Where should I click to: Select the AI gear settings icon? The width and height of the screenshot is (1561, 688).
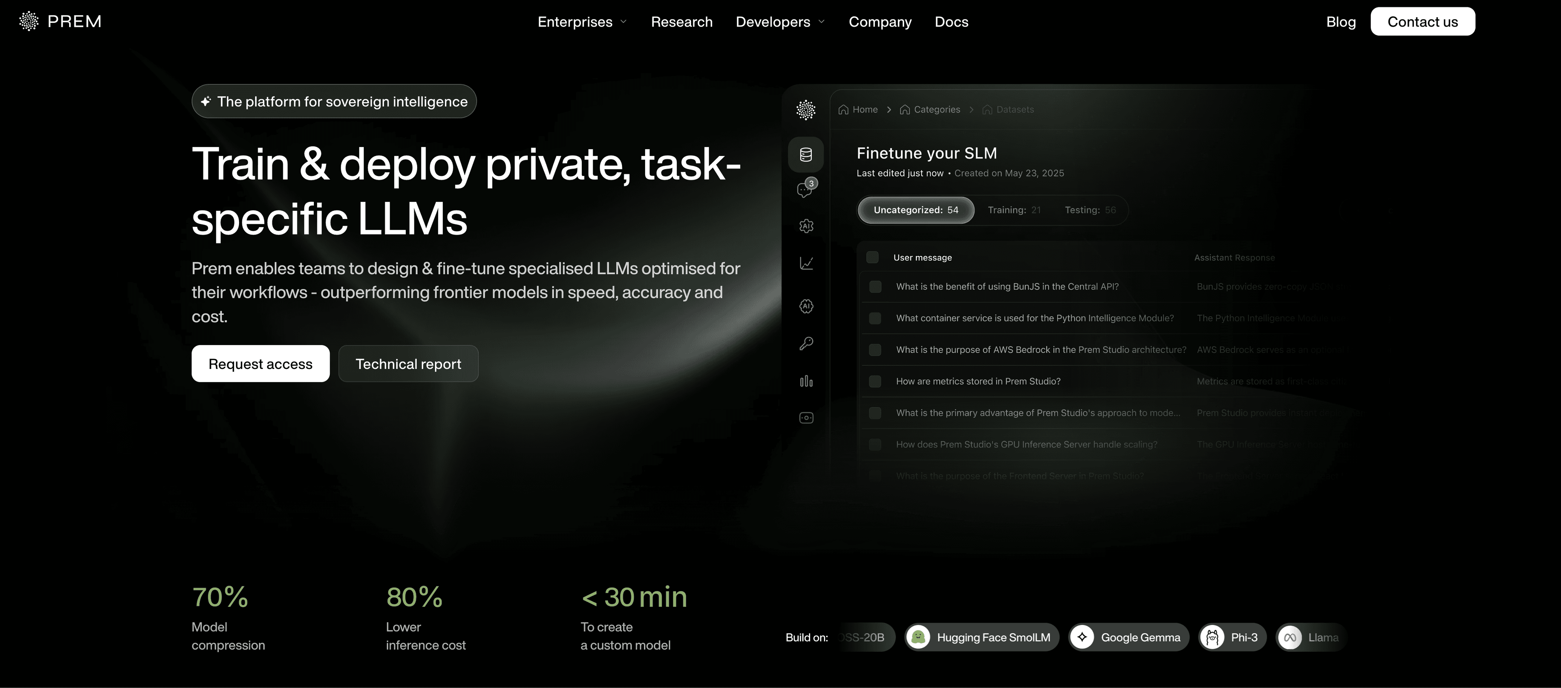[x=806, y=225]
